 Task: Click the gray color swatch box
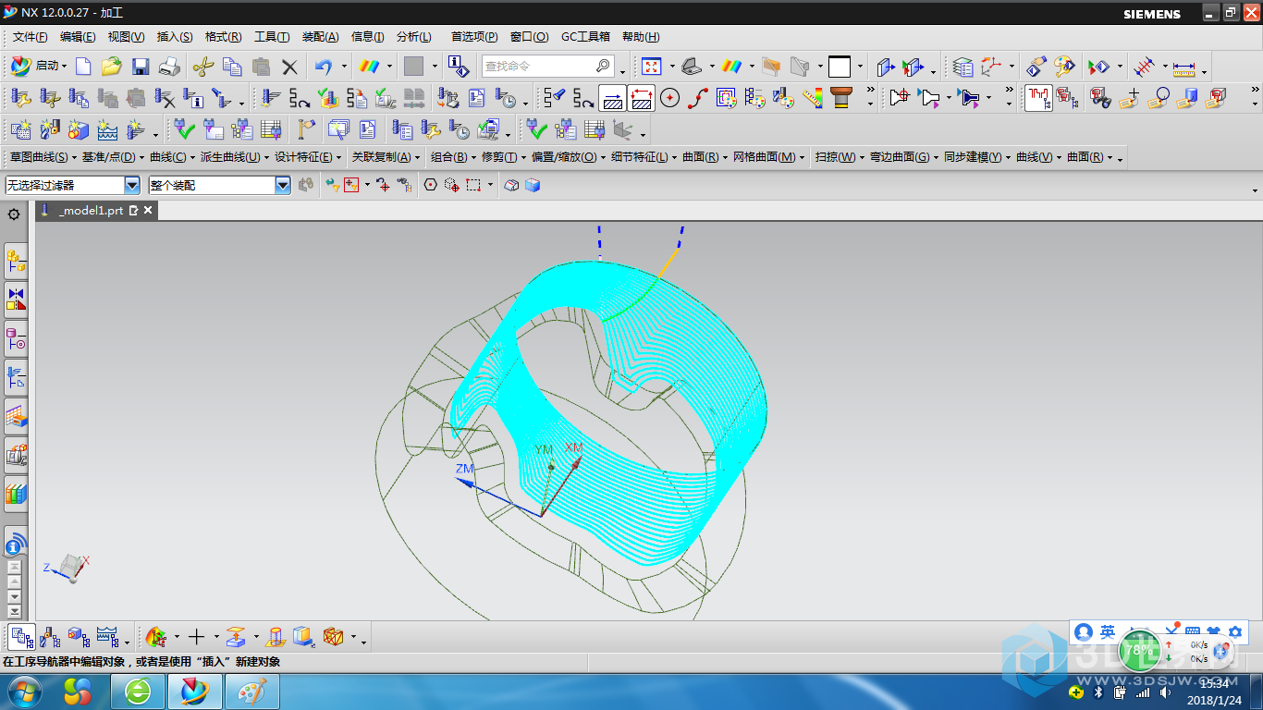click(413, 67)
